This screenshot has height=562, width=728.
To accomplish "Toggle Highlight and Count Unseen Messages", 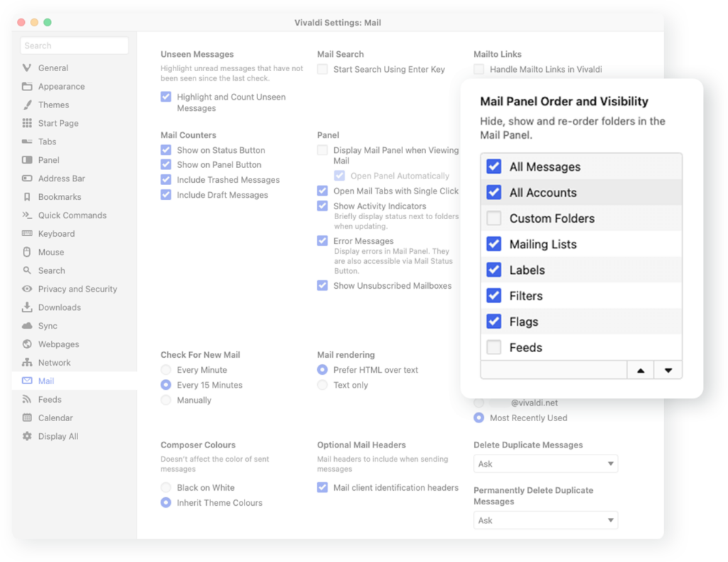I will tap(166, 97).
